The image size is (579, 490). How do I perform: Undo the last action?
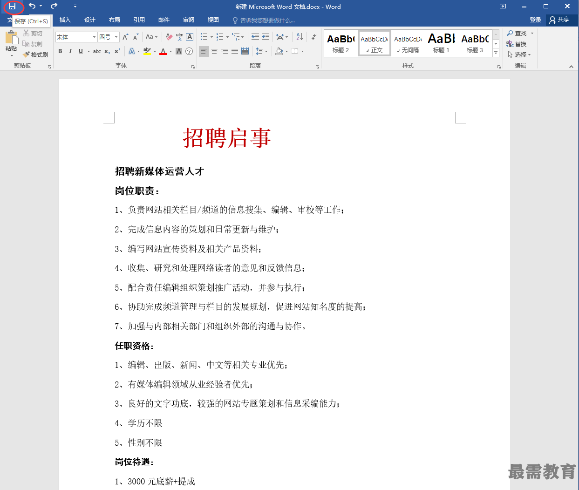(32, 6)
